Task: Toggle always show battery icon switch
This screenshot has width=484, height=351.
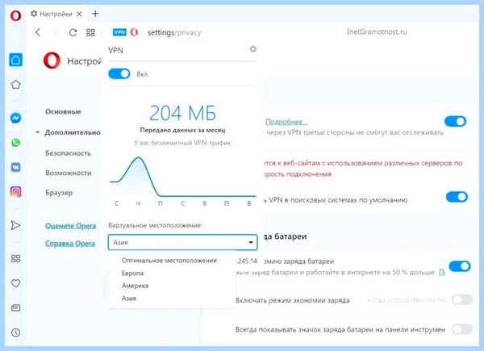Action: click(x=462, y=329)
